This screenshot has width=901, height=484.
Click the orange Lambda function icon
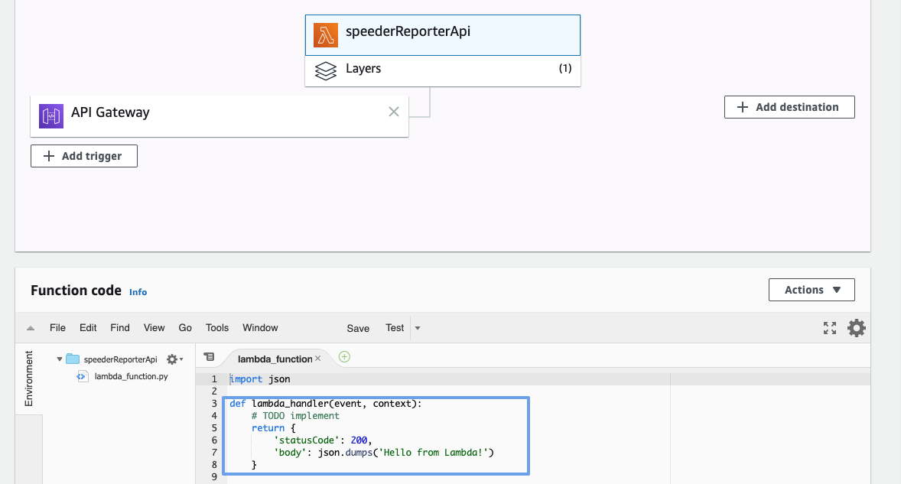[325, 35]
